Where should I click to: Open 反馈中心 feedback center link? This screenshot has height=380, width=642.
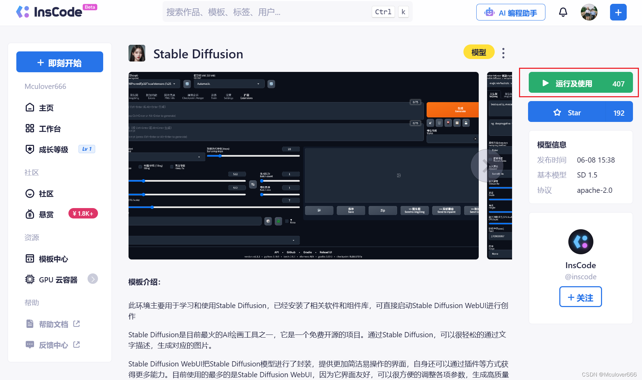53,345
